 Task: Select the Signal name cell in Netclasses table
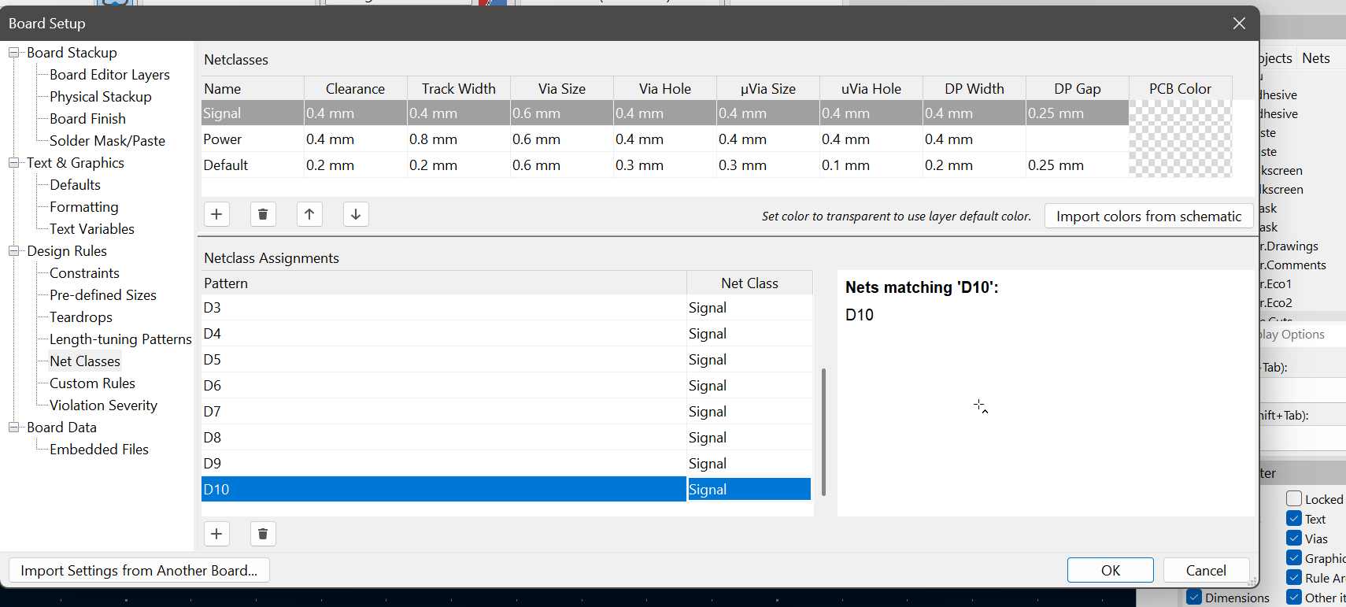coord(253,113)
